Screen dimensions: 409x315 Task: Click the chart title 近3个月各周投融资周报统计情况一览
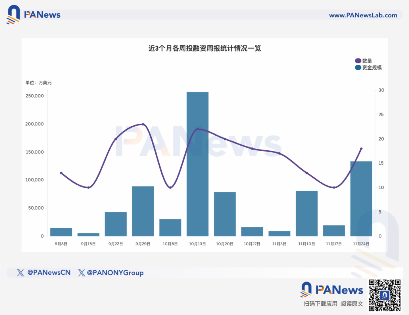204,48
